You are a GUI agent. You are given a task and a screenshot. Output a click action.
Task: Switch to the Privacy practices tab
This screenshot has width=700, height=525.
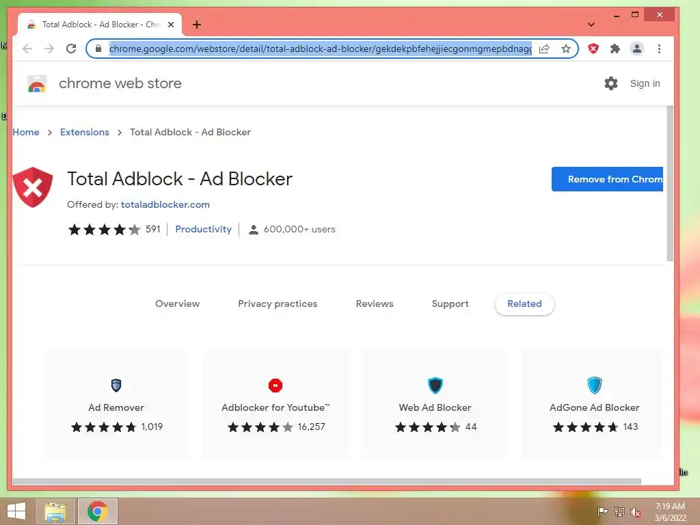[278, 304]
